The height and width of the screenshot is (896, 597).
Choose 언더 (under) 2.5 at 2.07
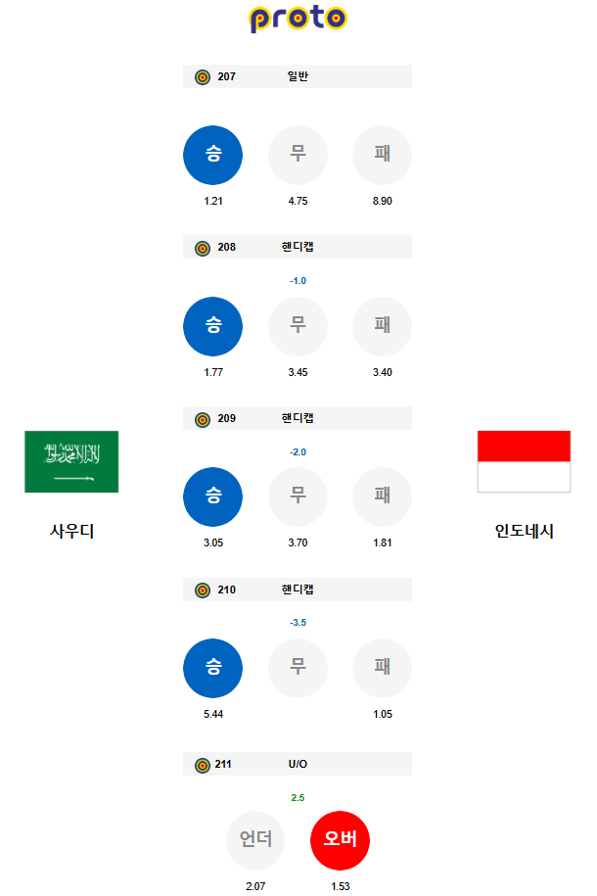click(x=255, y=840)
